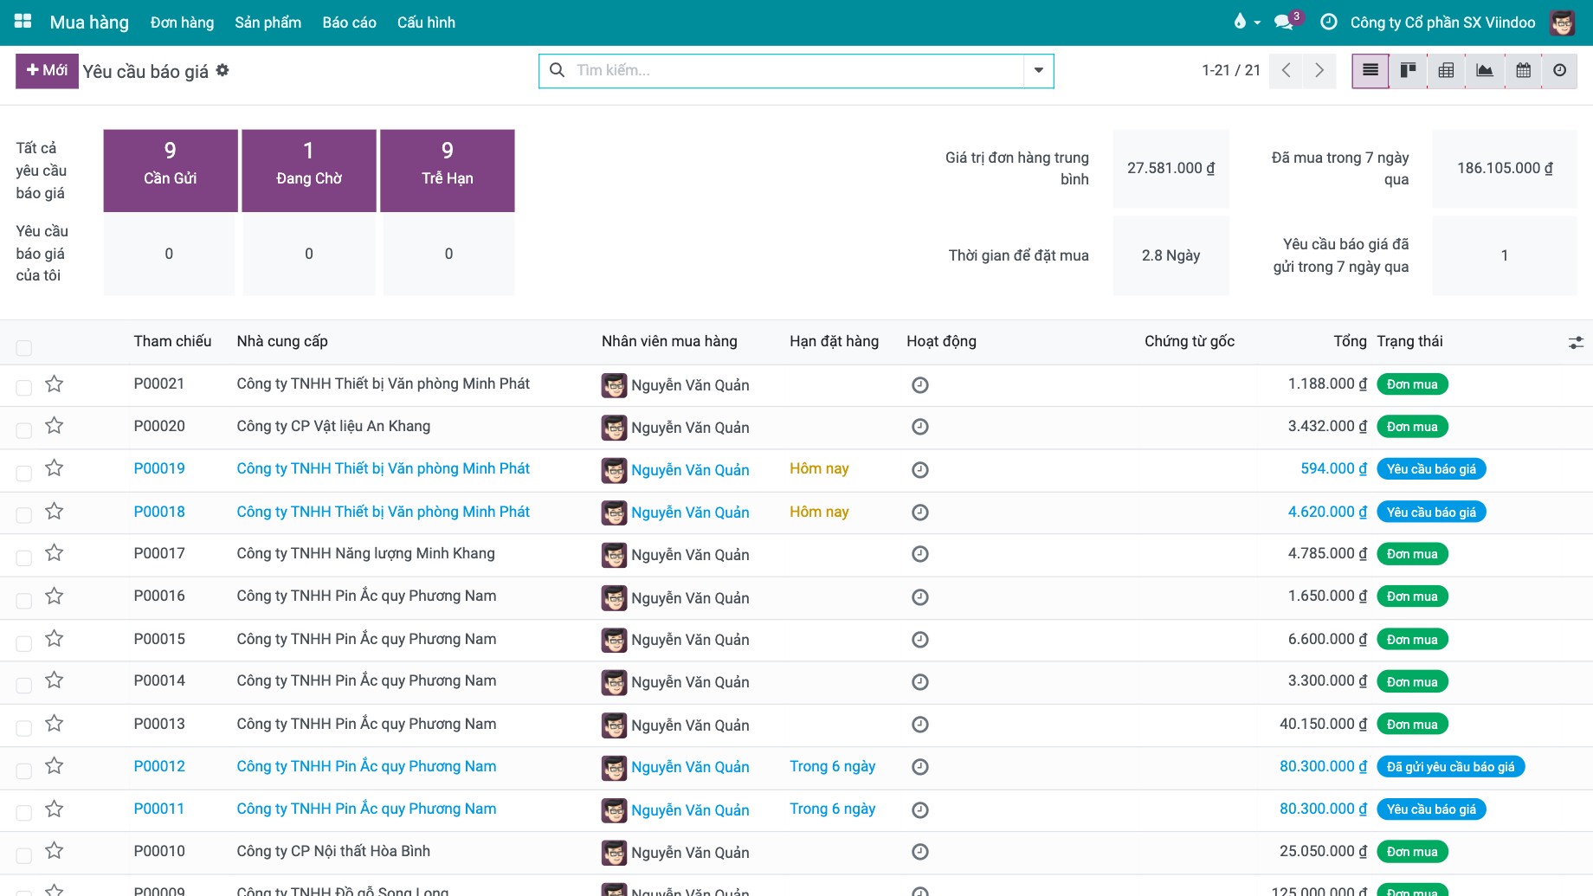Select the checkbox for row P00010
The width and height of the screenshot is (1593, 896).
pos(24,855)
